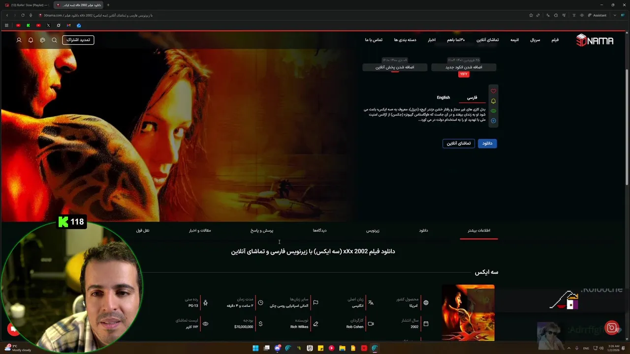The height and width of the screenshot is (354, 630).
Task: Expand the دسته بندی ها categories menu
Action: (405, 40)
